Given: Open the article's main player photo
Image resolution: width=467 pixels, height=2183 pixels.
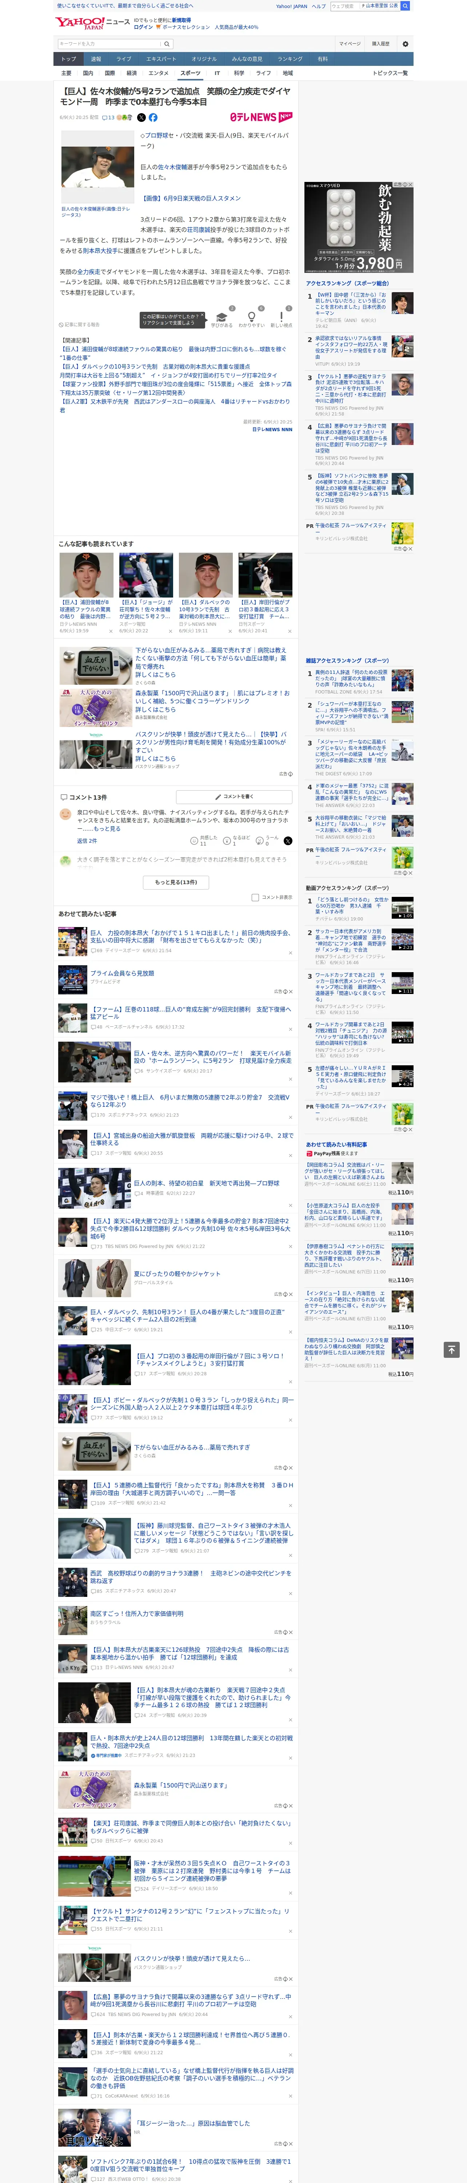Looking at the screenshot, I should point(97,166).
